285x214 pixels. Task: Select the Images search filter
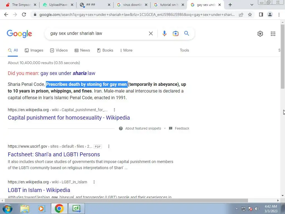(x=34, y=50)
